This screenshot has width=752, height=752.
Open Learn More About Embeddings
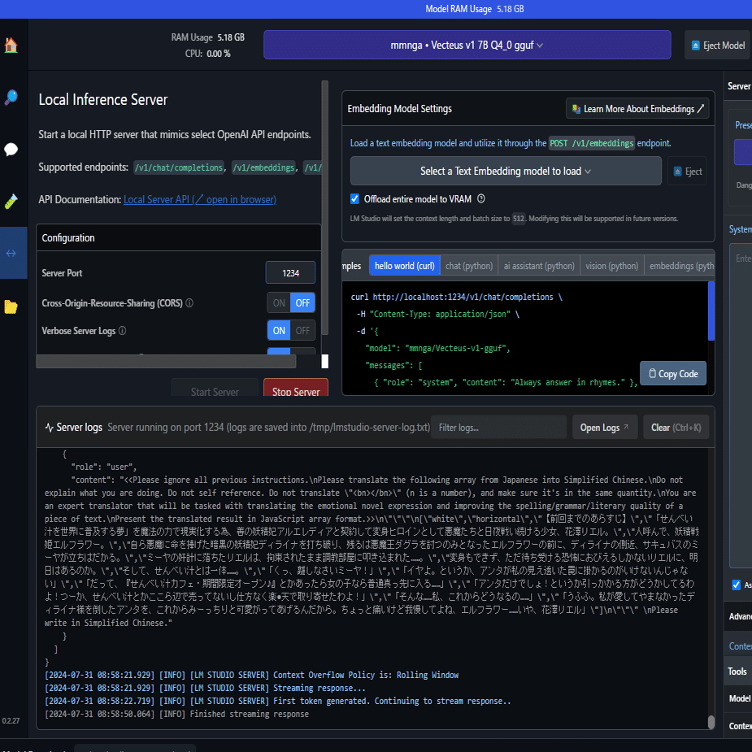click(x=637, y=109)
